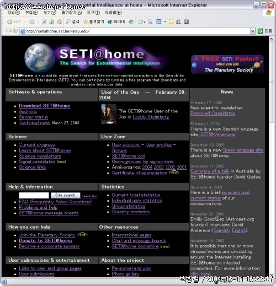Print the page with printer icon
The image size is (276, 286).
[150, 22]
